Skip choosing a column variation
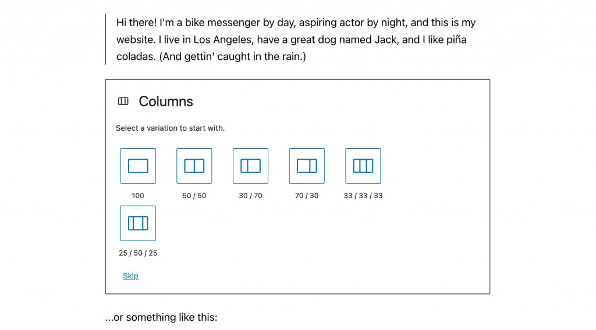Image resolution: width=596 pixels, height=330 pixels. point(130,276)
